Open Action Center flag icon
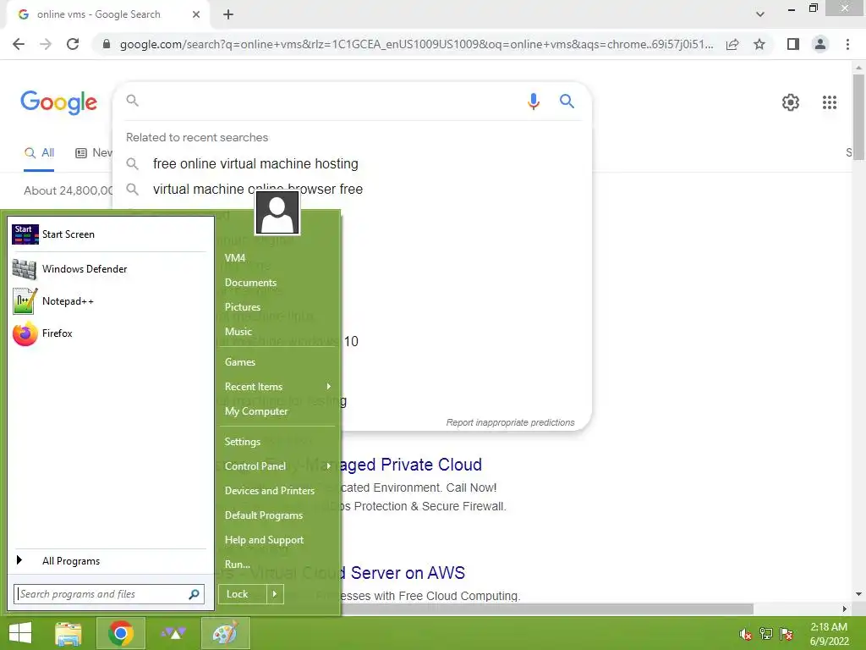The height and width of the screenshot is (650, 866). point(787,634)
